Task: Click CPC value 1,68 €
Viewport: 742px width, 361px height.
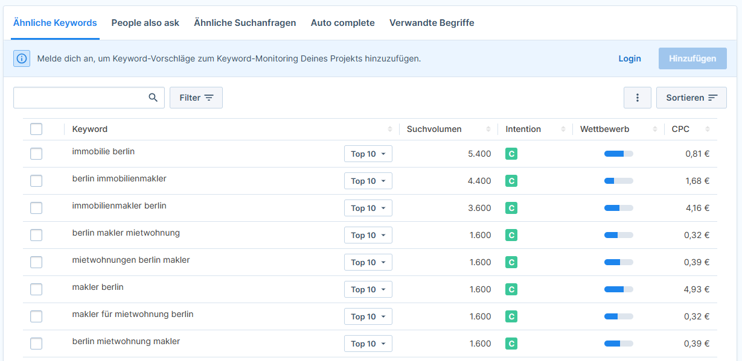Action: pyautogui.click(x=697, y=181)
